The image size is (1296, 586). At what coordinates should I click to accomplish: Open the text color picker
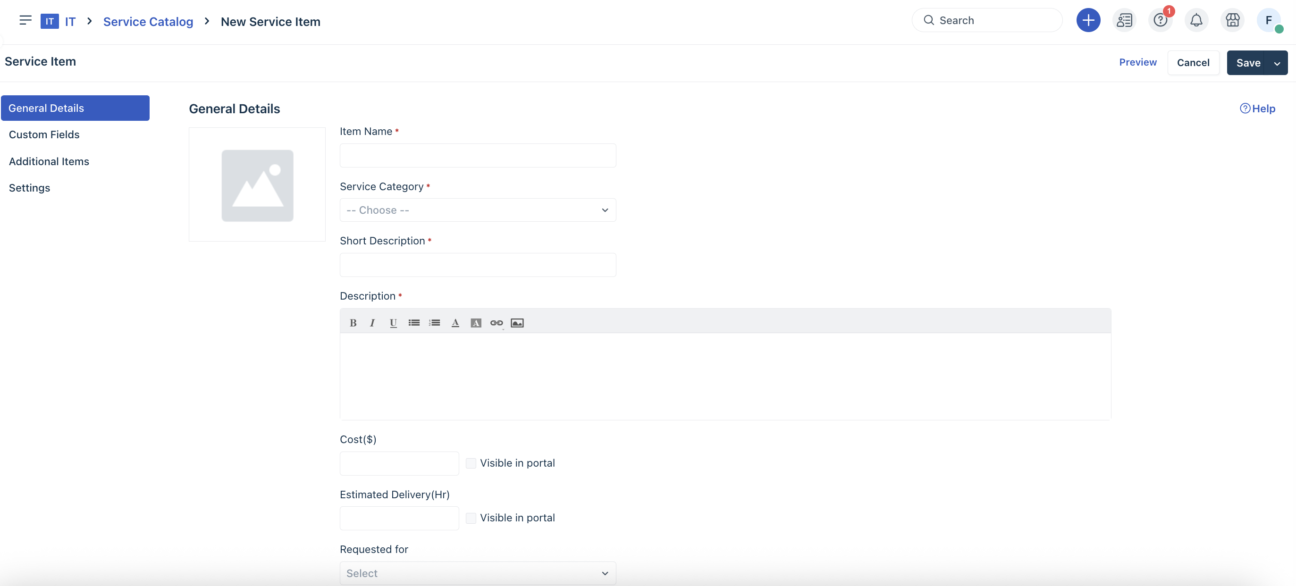pyautogui.click(x=455, y=323)
